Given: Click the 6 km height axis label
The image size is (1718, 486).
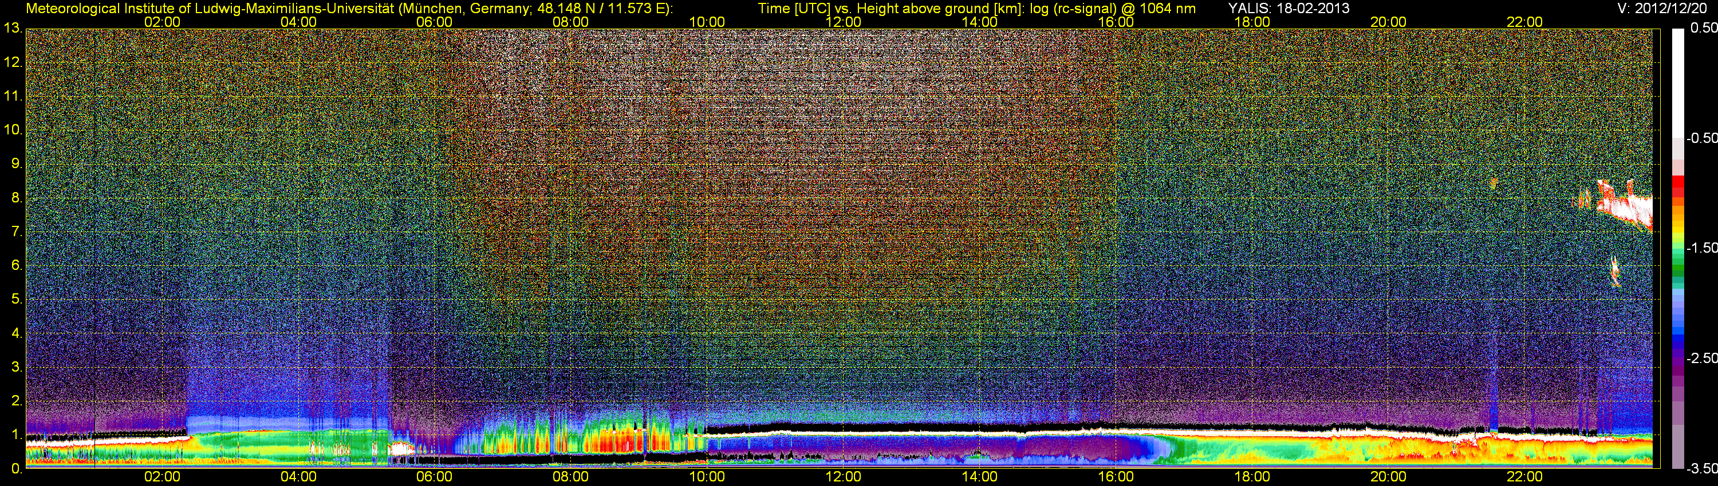Looking at the screenshot, I should [16, 266].
